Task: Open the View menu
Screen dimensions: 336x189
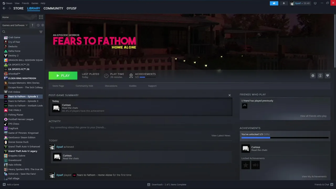Action: [17, 3]
